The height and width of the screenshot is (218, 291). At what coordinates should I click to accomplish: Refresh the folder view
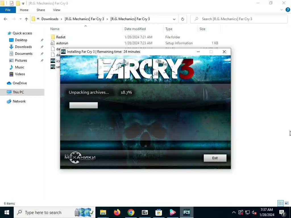[x=183, y=19]
